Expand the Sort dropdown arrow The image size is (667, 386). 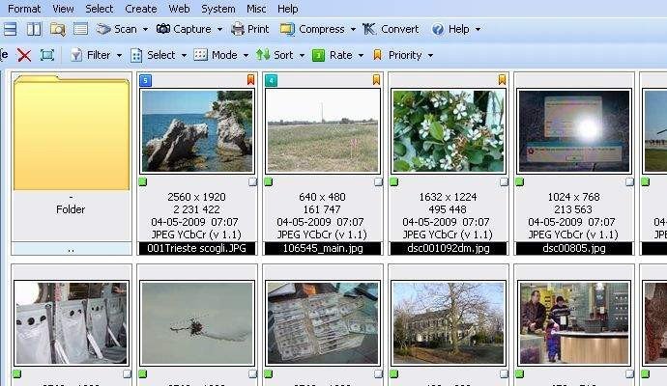point(302,56)
